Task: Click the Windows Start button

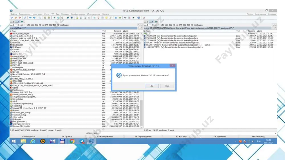Action: 14,141
